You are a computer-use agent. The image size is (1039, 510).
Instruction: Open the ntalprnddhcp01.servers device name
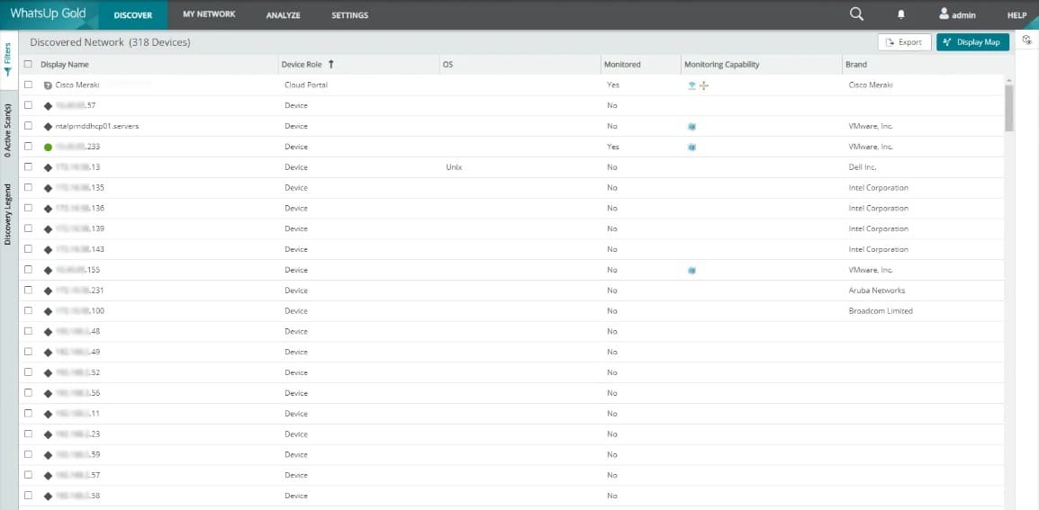coord(97,126)
